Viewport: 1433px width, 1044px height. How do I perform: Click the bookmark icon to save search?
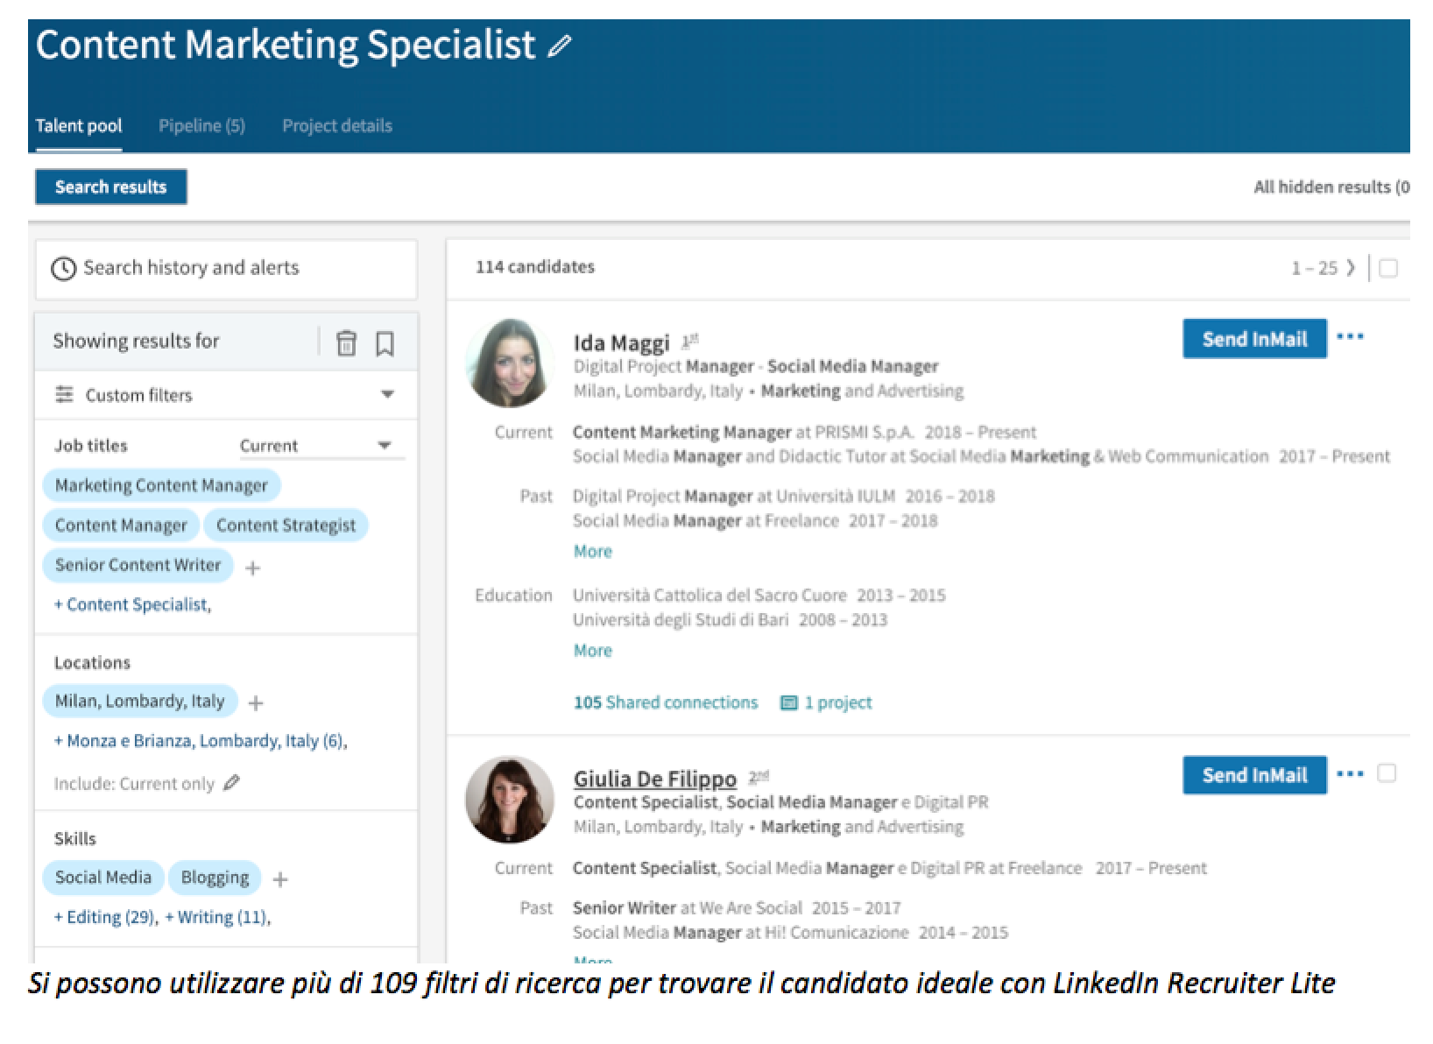(x=385, y=342)
